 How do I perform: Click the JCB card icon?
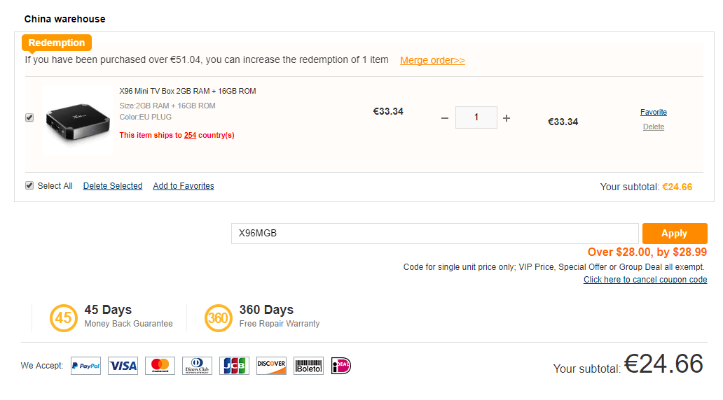coord(234,366)
